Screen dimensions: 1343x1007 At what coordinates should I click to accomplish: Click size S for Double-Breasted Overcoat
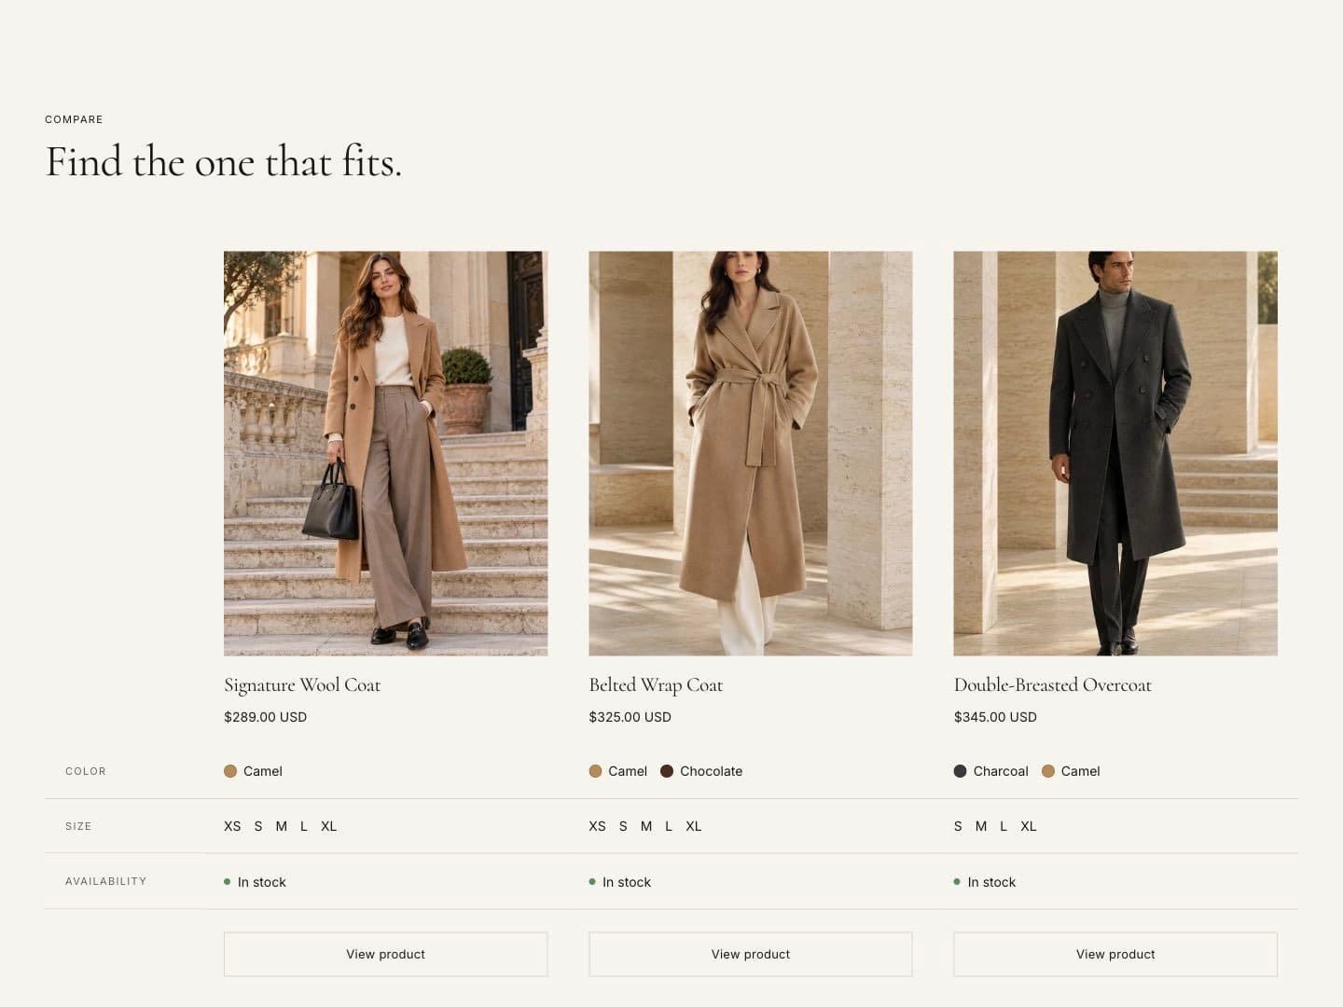pyautogui.click(x=958, y=826)
